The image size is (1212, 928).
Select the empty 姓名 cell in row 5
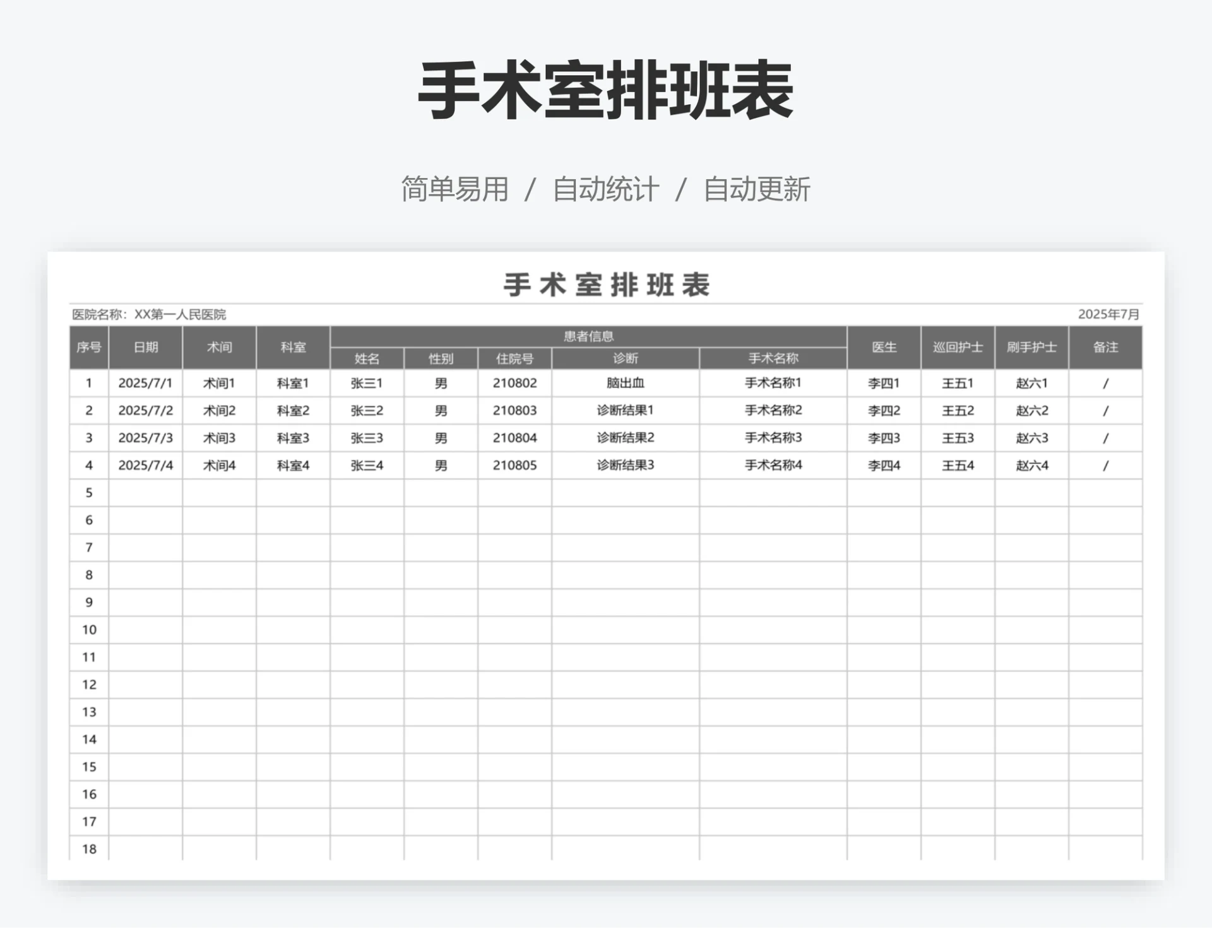coord(369,493)
